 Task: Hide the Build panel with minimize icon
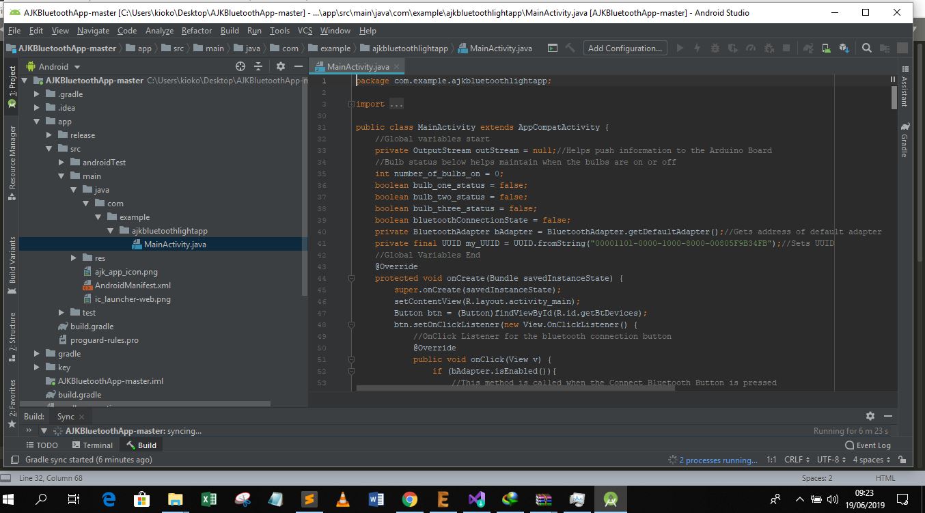[888, 416]
